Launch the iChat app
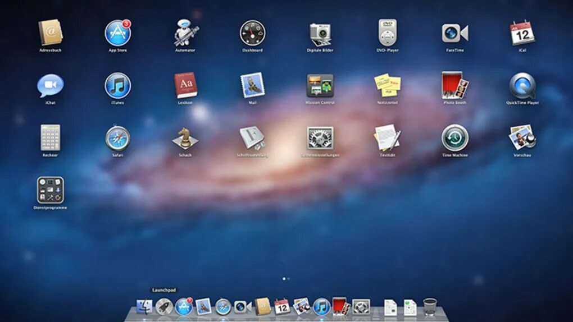 (x=51, y=85)
